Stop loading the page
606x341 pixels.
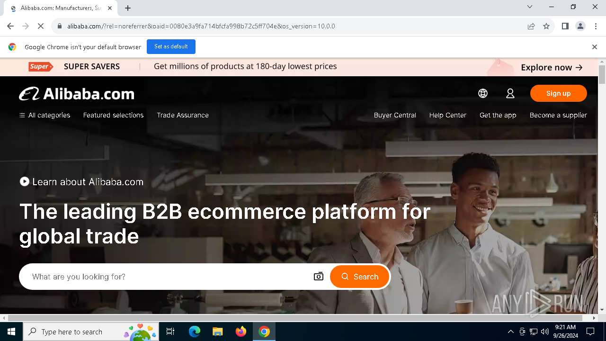pyautogui.click(x=41, y=26)
